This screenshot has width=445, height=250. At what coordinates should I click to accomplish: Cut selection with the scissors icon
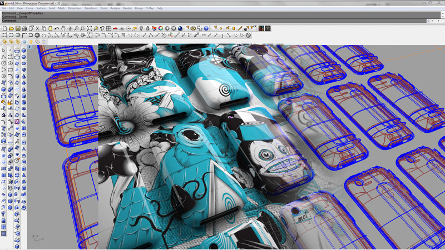click(x=37, y=28)
